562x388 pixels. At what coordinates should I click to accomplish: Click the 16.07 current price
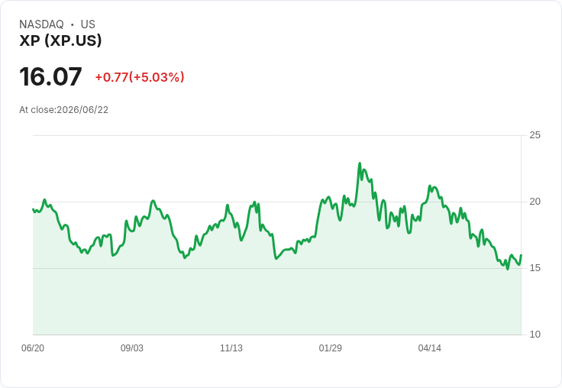tap(50, 76)
